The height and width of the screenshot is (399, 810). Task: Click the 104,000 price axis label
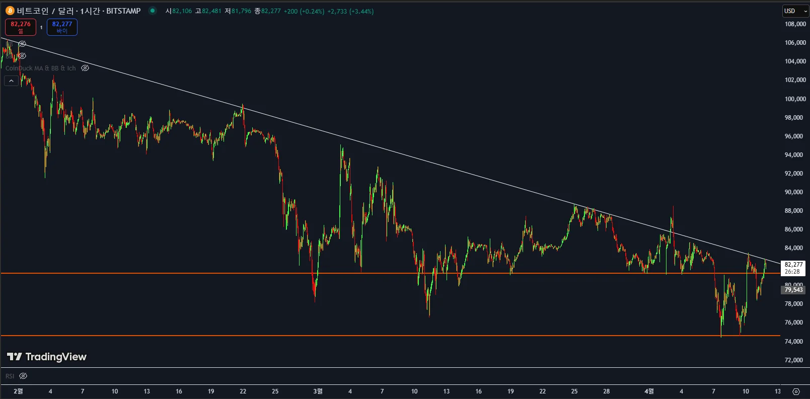tap(795, 61)
